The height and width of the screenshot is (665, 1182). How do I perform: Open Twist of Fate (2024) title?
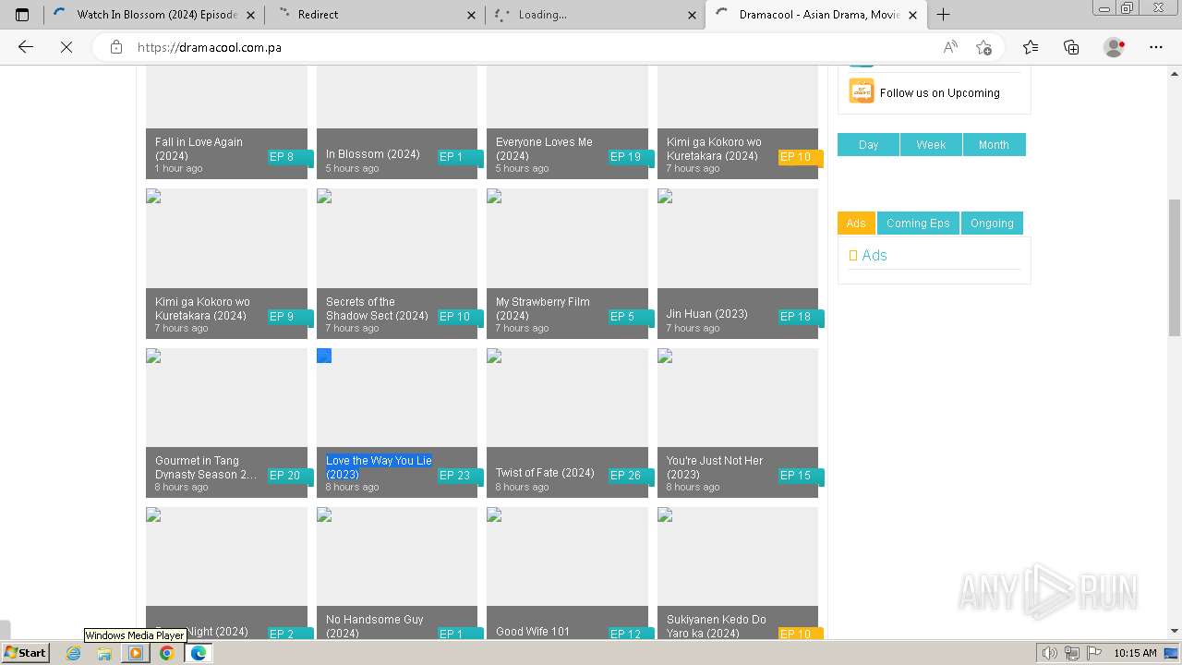[545, 473]
